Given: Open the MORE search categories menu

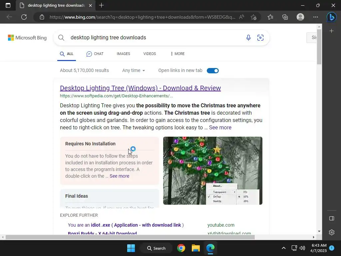Looking at the screenshot, I should (x=177, y=54).
